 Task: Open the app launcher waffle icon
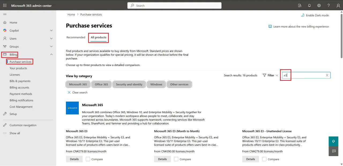(x=5, y=6)
